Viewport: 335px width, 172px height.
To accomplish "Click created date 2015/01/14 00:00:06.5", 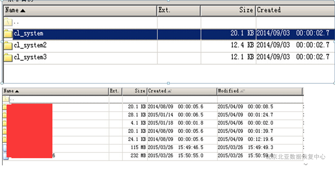I will tap(176, 115).
